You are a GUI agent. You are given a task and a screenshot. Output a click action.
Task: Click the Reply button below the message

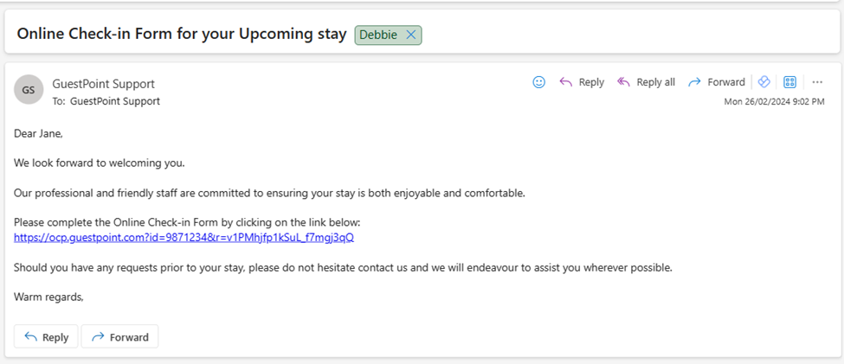coord(46,336)
